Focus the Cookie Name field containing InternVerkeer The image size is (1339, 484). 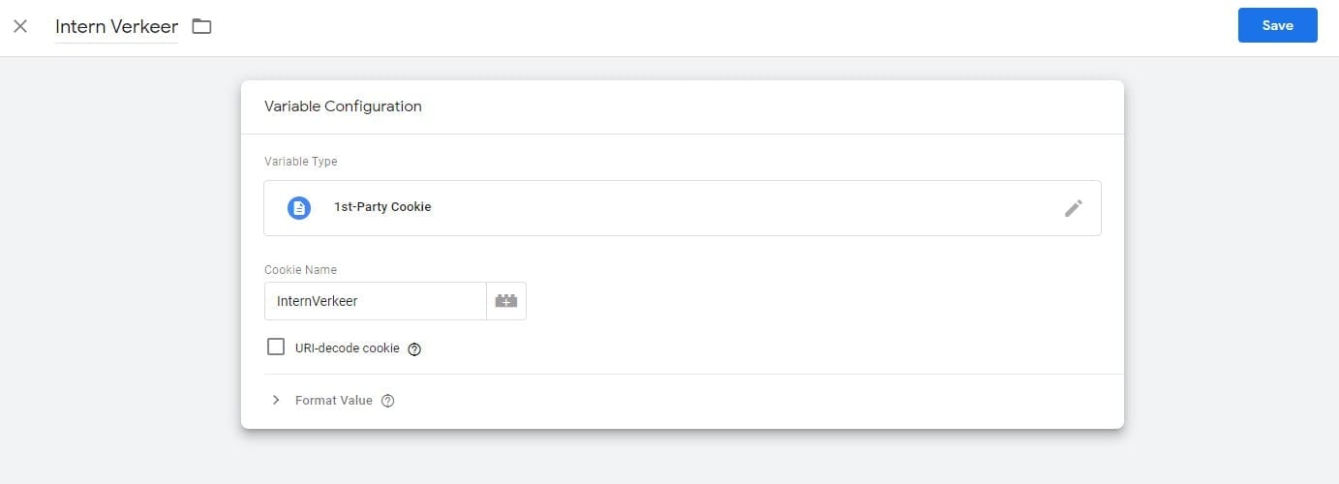click(375, 301)
